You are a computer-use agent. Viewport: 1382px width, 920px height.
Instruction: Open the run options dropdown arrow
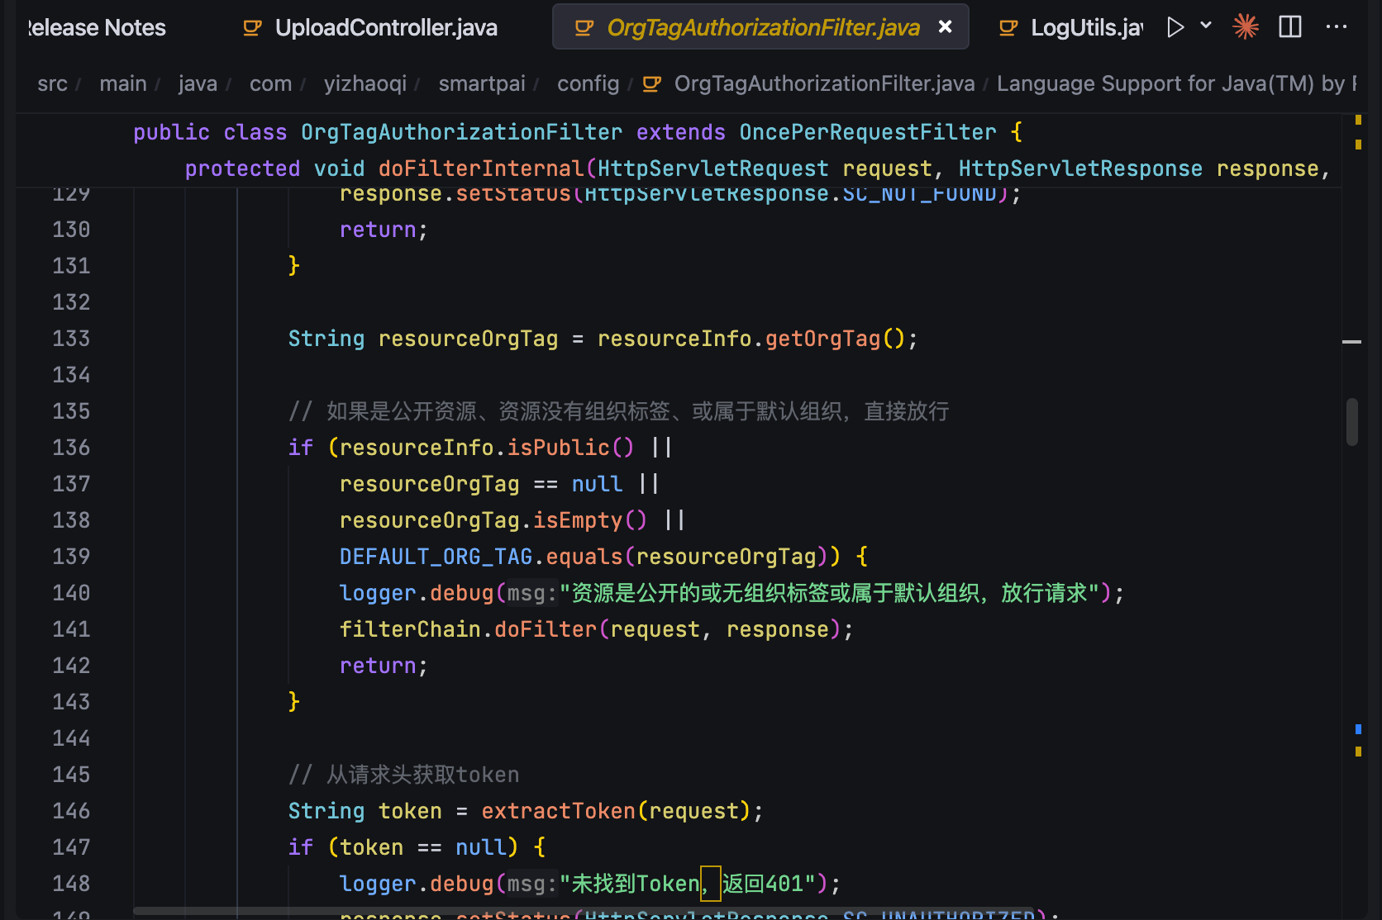(1206, 26)
